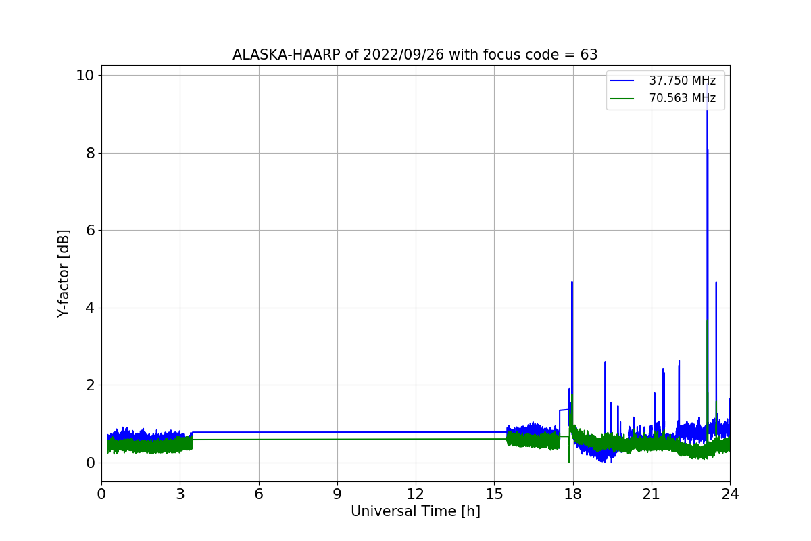Click the blue spike peak near 18 h
The image size is (811, 541).
pyautogui.click(x=572, y=283)
